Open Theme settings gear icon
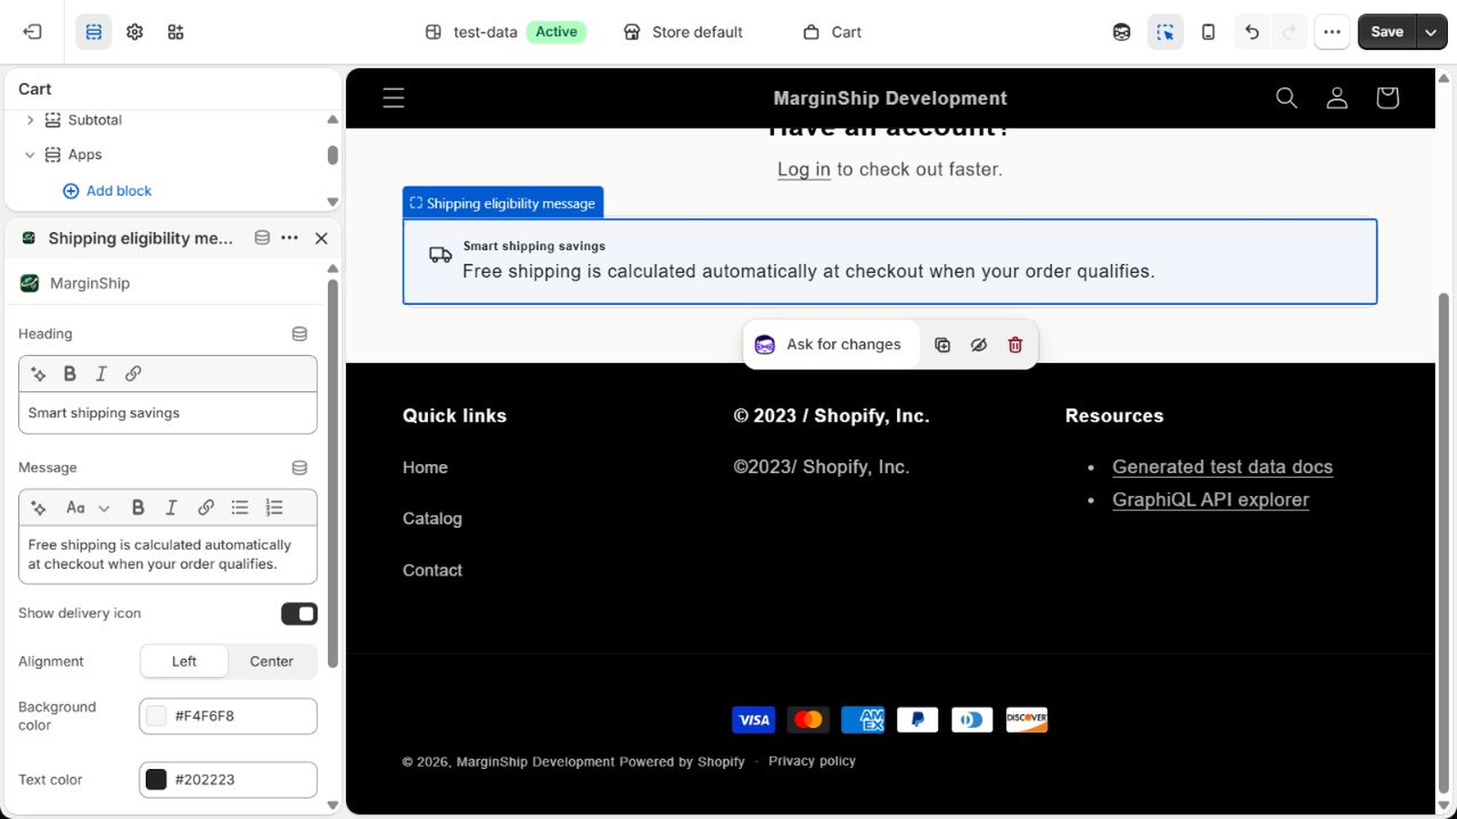1457x819 pixels. (x=135, y=32)
